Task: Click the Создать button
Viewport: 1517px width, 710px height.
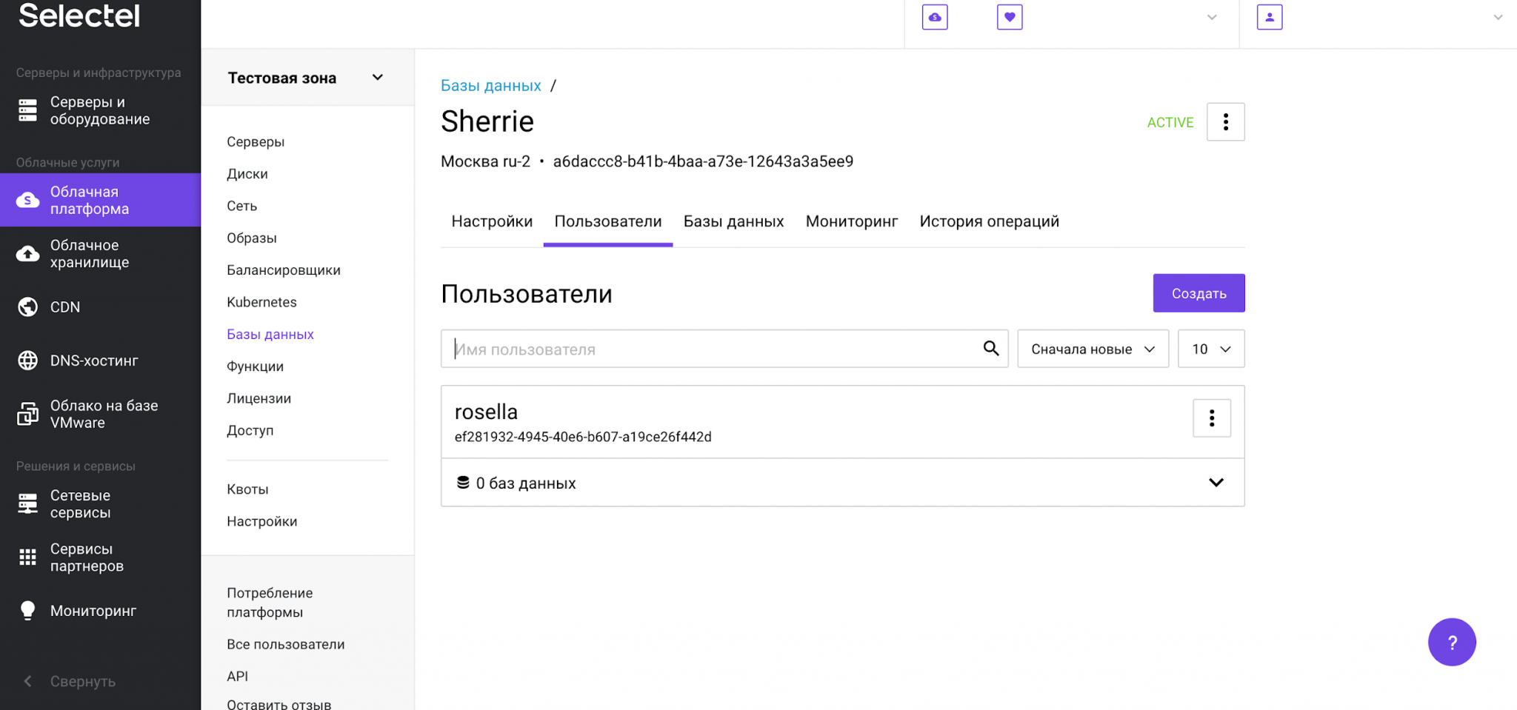Action: coord(1198,293)
